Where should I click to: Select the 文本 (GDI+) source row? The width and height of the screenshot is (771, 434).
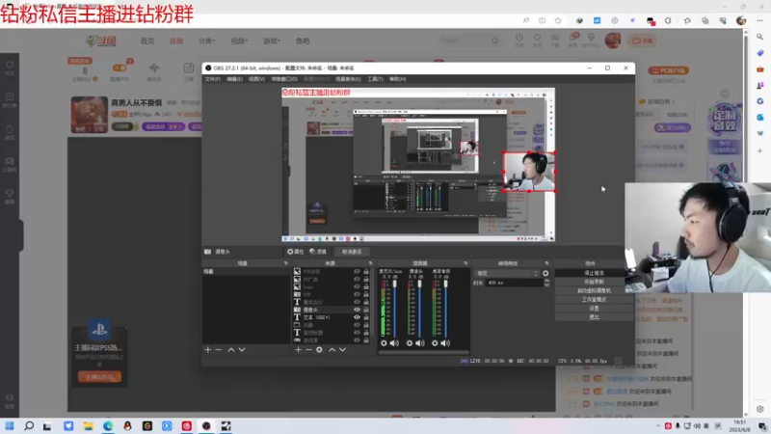pyautogui.click(x=332, y=317)
